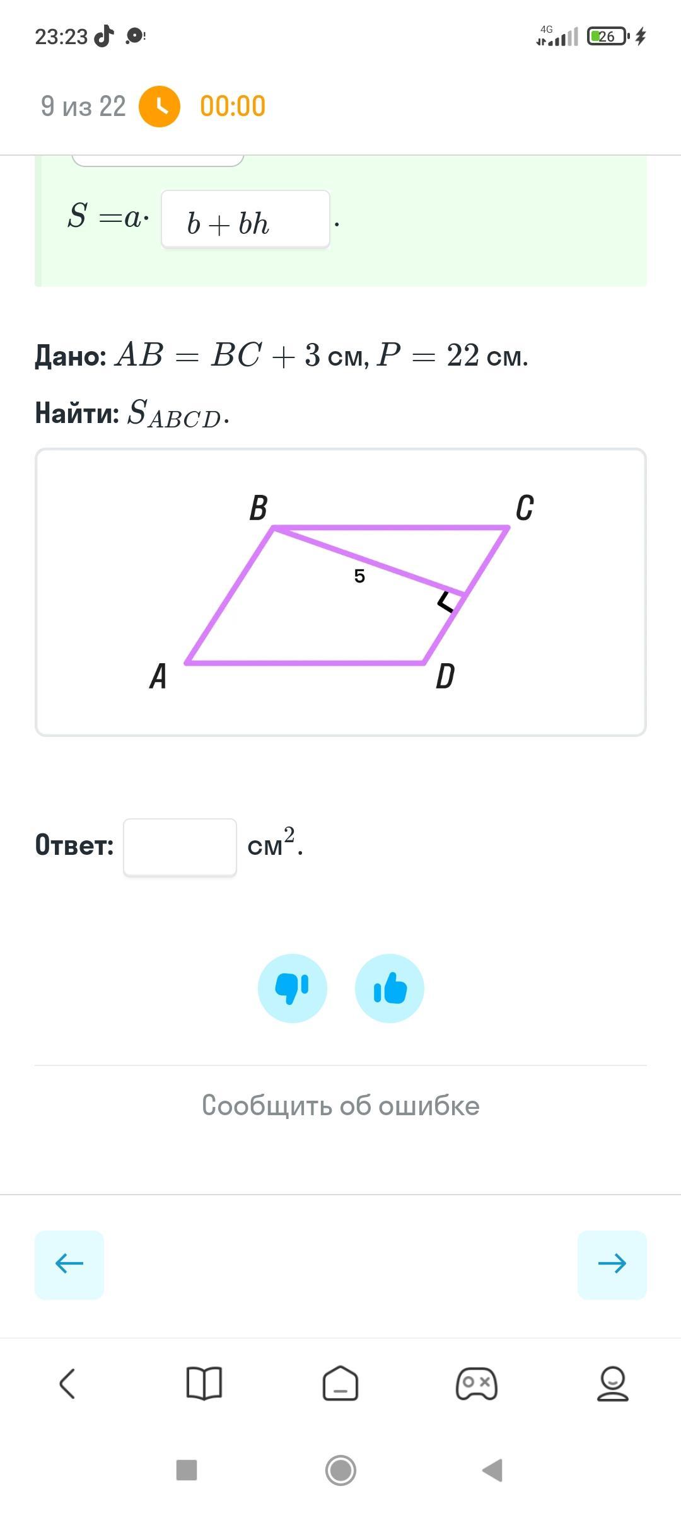This screenshot has width=681, height=1513.
Task: Click the answer input field
Action: tap(180, 847)
